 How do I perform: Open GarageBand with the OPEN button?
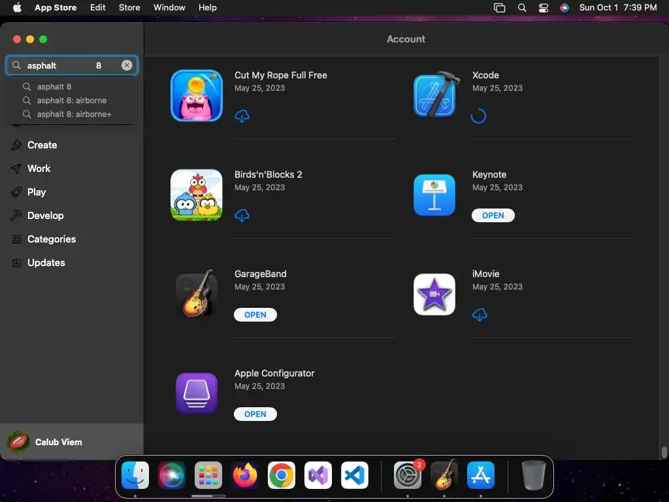(x=255, y=315)
